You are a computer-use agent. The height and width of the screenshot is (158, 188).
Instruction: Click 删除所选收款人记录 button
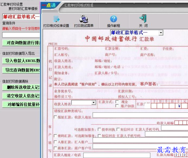coord(21,87)
